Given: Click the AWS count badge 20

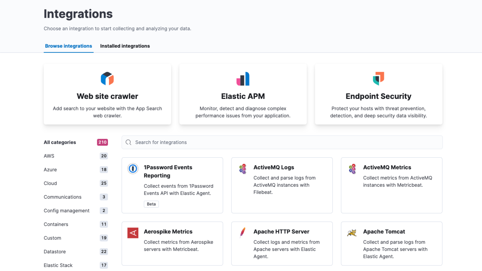Looking at the screenshot, I should (104, 156).
